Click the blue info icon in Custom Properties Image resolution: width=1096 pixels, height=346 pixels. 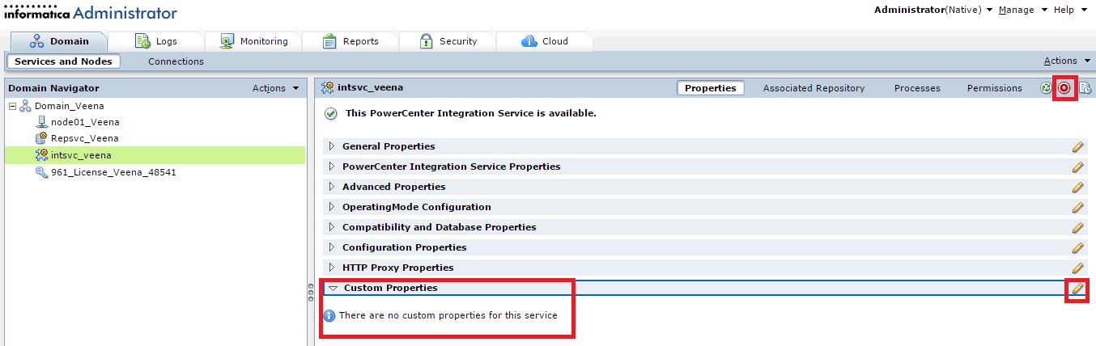click(x=329, y=315)
